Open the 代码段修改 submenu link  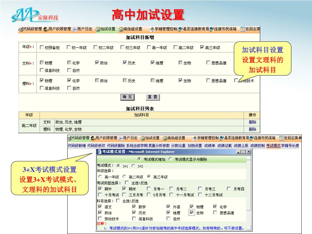pyautogui.click(x=96, y=146)
